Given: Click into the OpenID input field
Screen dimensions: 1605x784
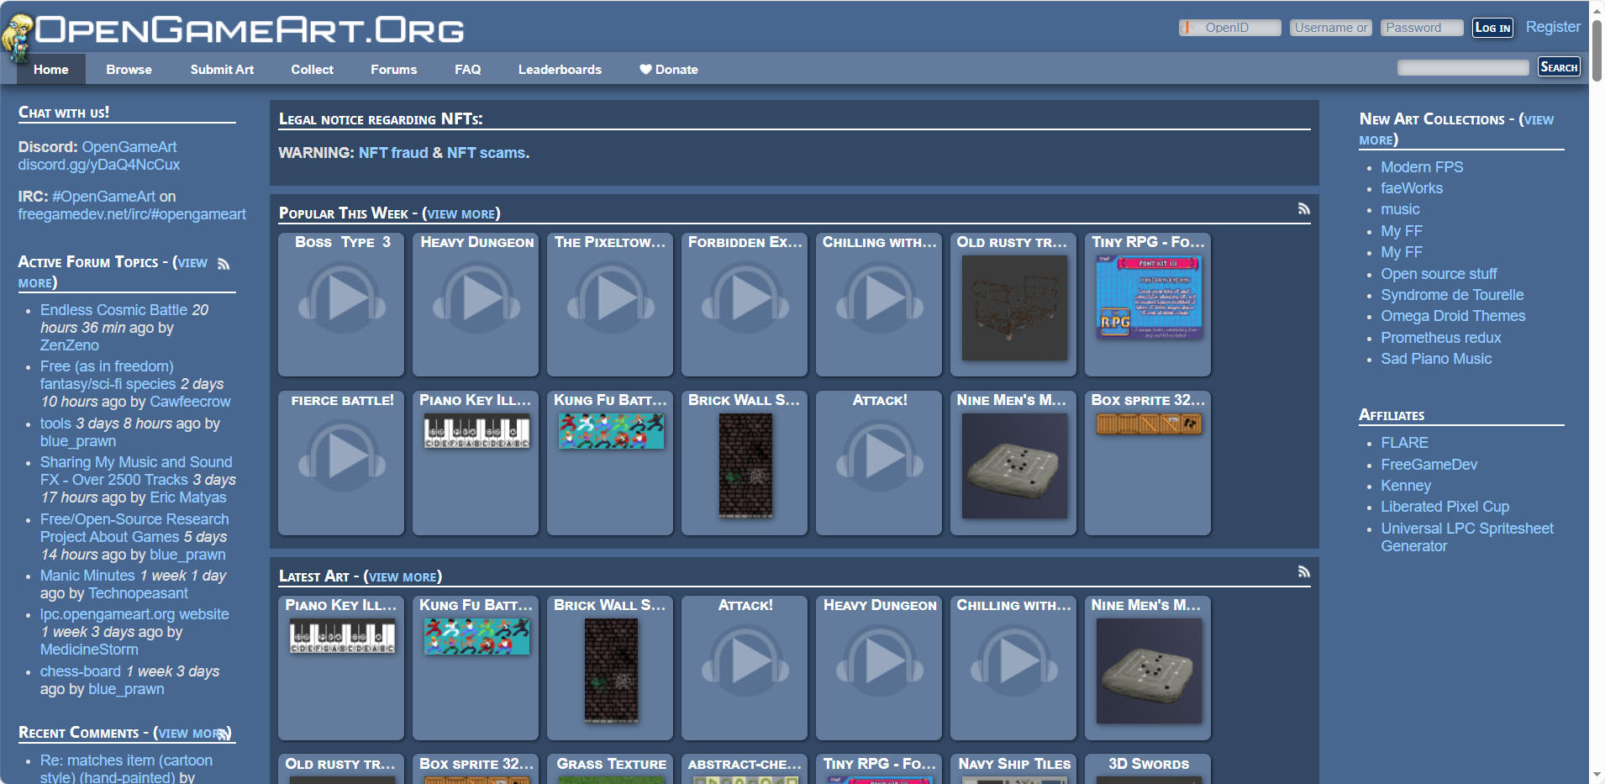Looking at the screenshot, I should tap(1232, 28).
